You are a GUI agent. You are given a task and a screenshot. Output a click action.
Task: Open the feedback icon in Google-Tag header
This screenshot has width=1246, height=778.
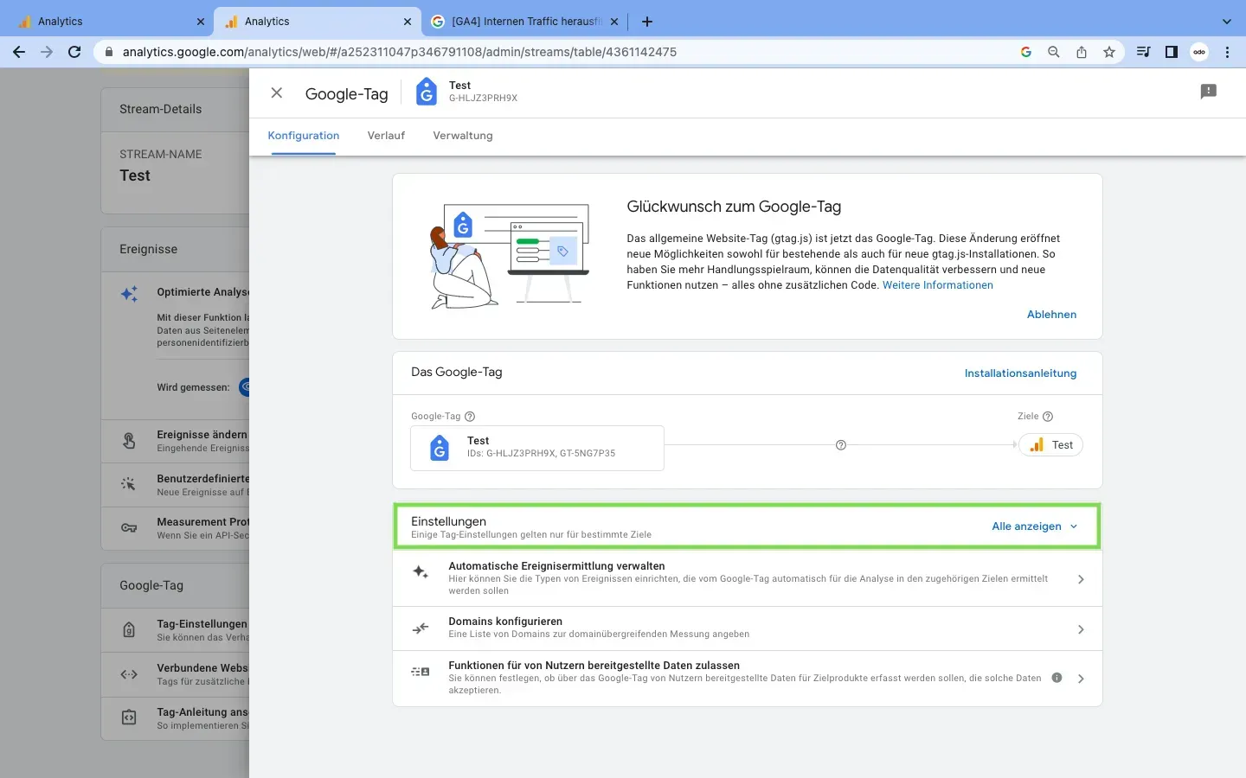[x=1209, y=92]
